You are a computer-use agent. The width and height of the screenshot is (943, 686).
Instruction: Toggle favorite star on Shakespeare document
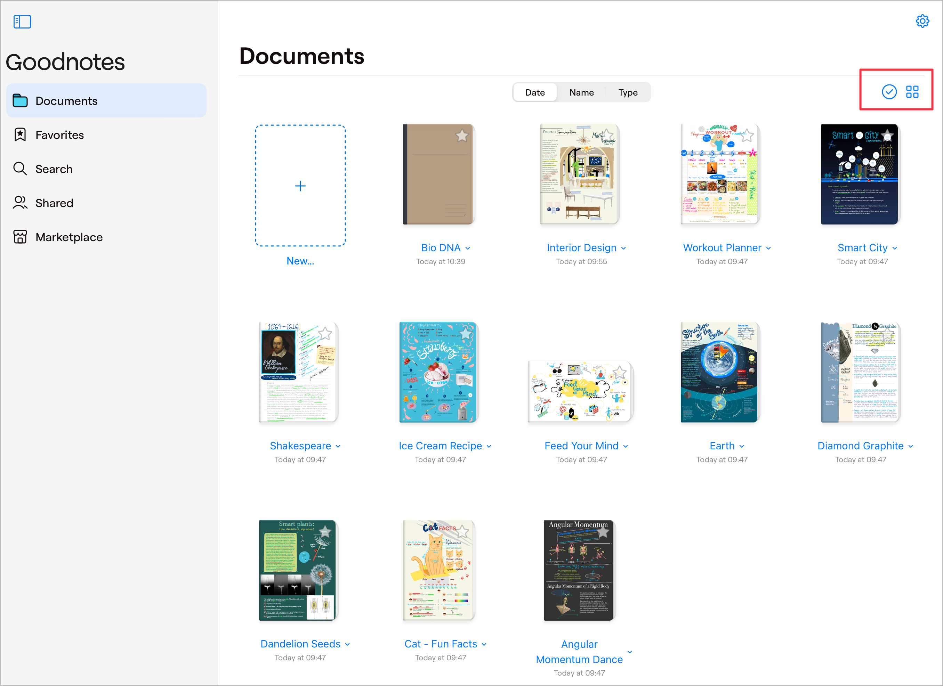pyautogui.click(x=325, y=333)
